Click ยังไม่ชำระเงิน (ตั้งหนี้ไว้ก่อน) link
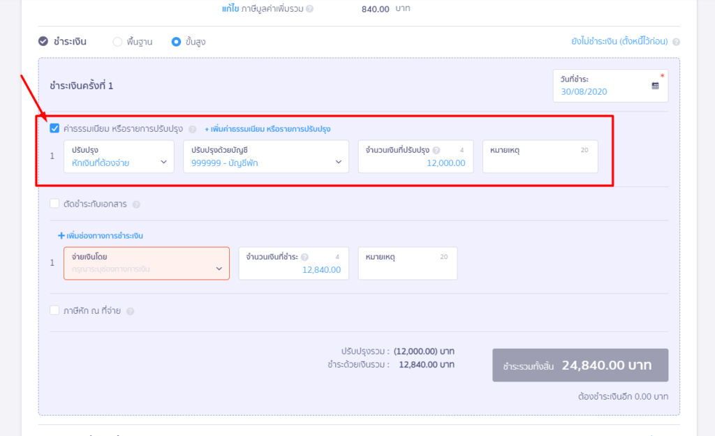Viewport: 715px width, 436px height. coord(619,41)
